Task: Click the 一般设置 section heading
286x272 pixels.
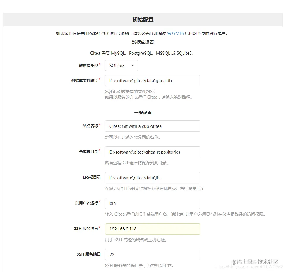Action: click(143, 112)
